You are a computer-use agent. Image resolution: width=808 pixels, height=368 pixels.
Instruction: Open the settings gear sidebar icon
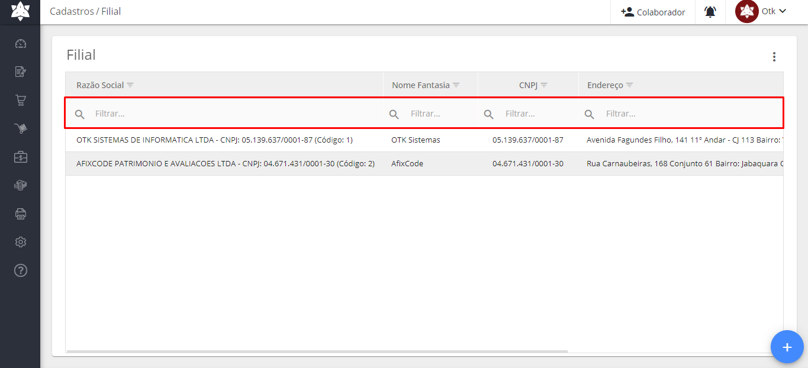click(21, 242)
